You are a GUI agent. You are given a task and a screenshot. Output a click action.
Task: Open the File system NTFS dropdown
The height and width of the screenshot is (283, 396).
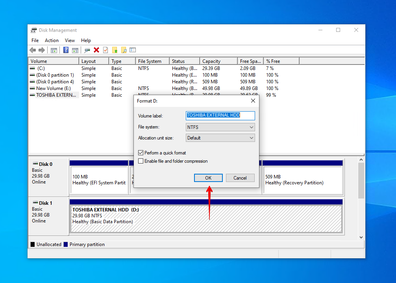click(x=220, y=127)
